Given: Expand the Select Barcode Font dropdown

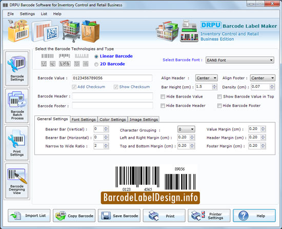Looking at the screenshot, I should click(x=240, y=60).
